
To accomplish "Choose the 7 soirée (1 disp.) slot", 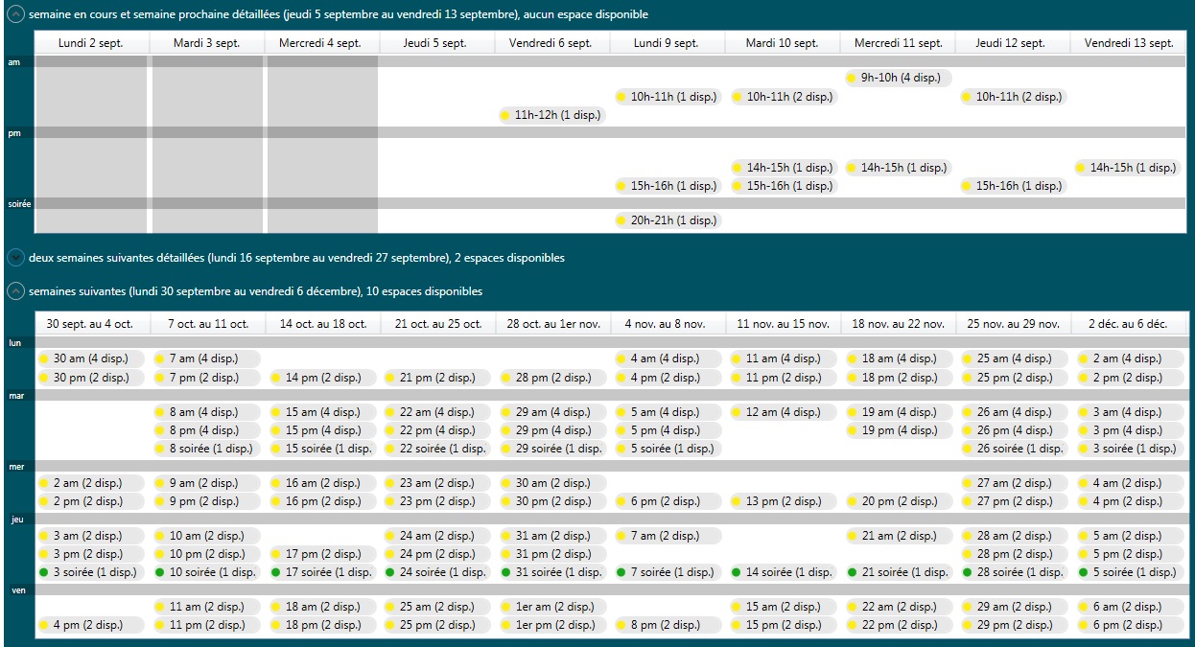I will tap(667, 572).
